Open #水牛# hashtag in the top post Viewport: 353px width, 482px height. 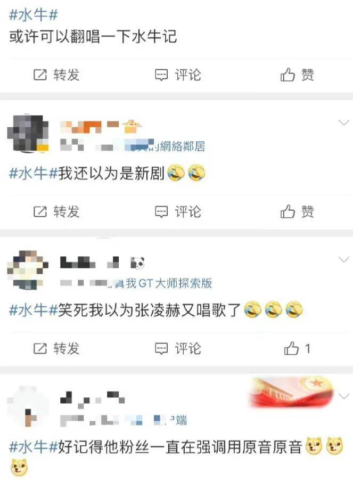click(34, 15)
